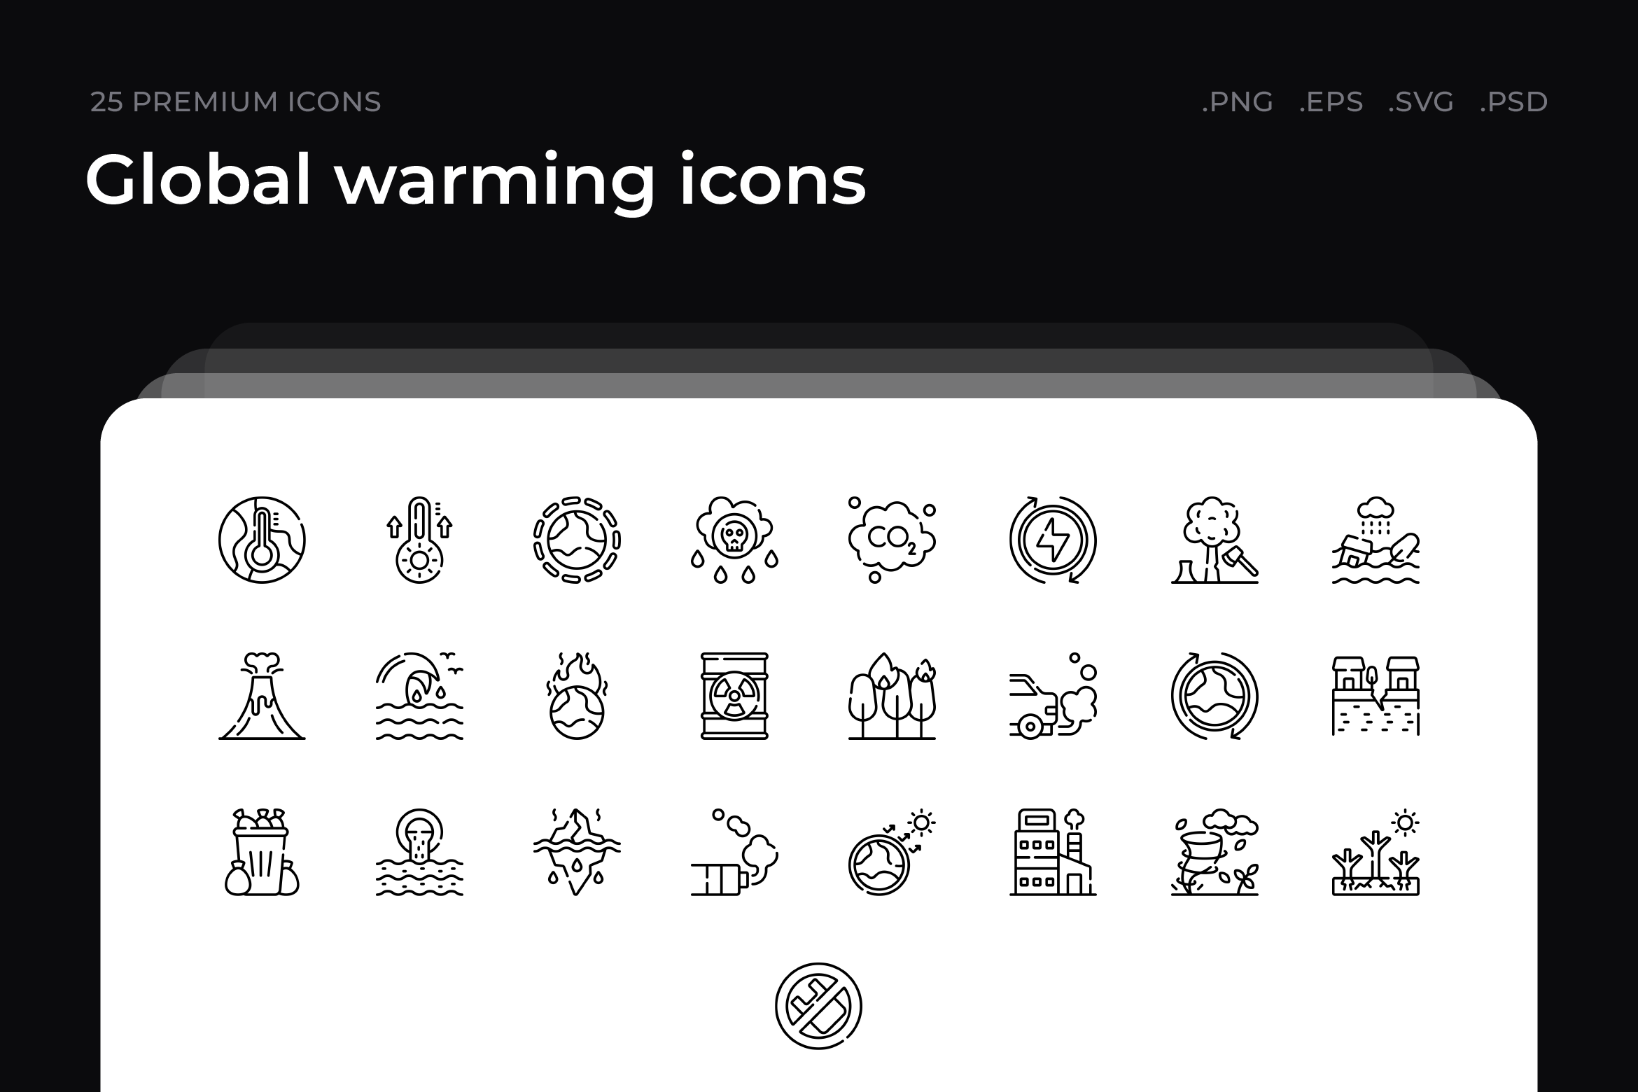Select the toxic skull acid rain icon
The width and height of the screenshot is (1638, 1092).
click(734, 540)
